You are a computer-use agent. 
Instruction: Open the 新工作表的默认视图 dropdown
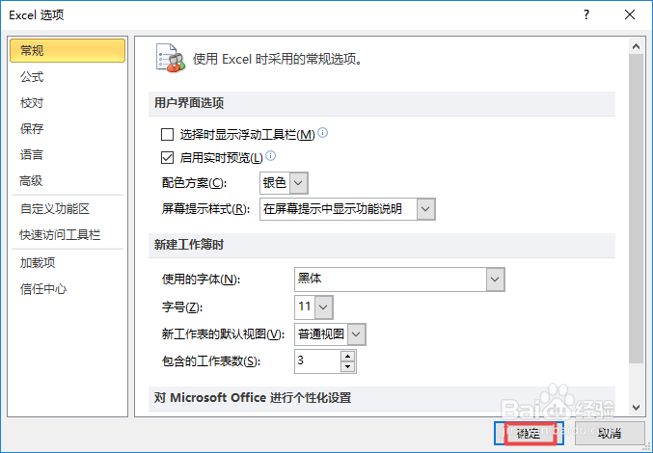pyautogui.click(x=357, y=334)
